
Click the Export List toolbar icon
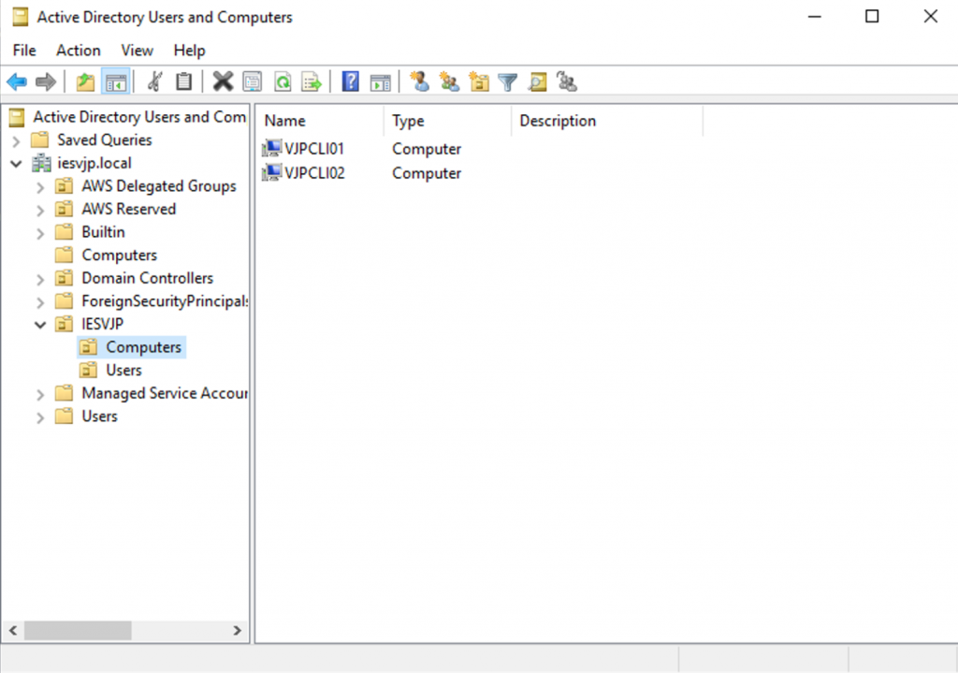click(x=312, y=82)
